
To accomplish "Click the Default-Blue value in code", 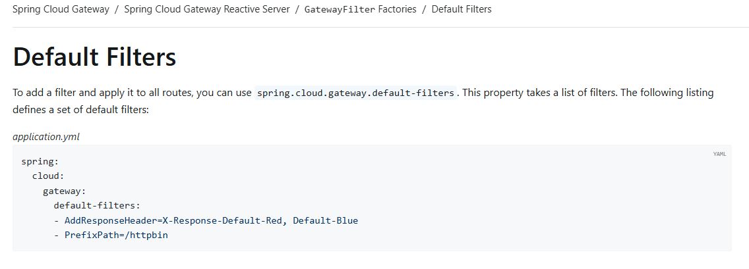I will pos(326,220).
